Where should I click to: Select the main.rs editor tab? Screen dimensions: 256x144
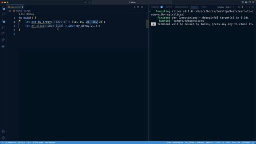tap(16, 7)
